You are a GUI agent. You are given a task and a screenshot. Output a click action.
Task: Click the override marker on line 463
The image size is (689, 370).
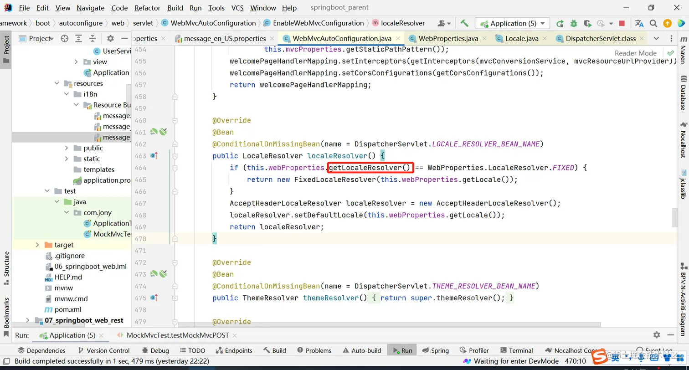click(154, 156)
